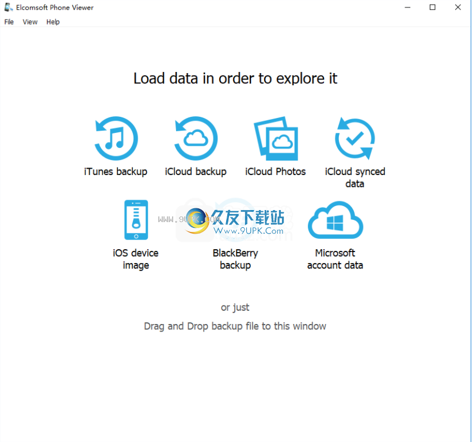The height and width of the screenshot is (442, 473).
Task: Choose the iCloud Photos icon
Action: click(x=276, y=139)
